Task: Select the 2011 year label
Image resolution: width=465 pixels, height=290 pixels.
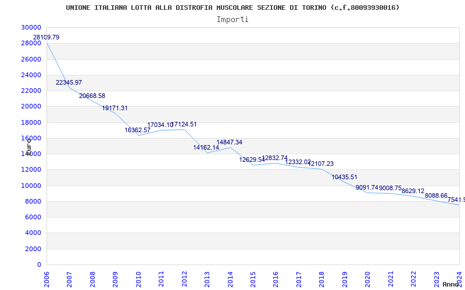Action: click(162, 280)
